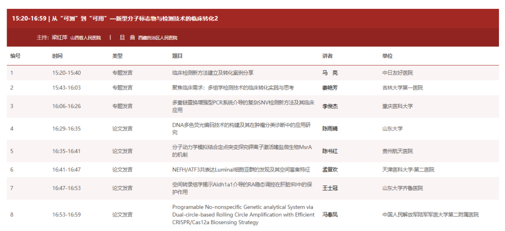Click number 8 in the 编号 column

(12, 215)
